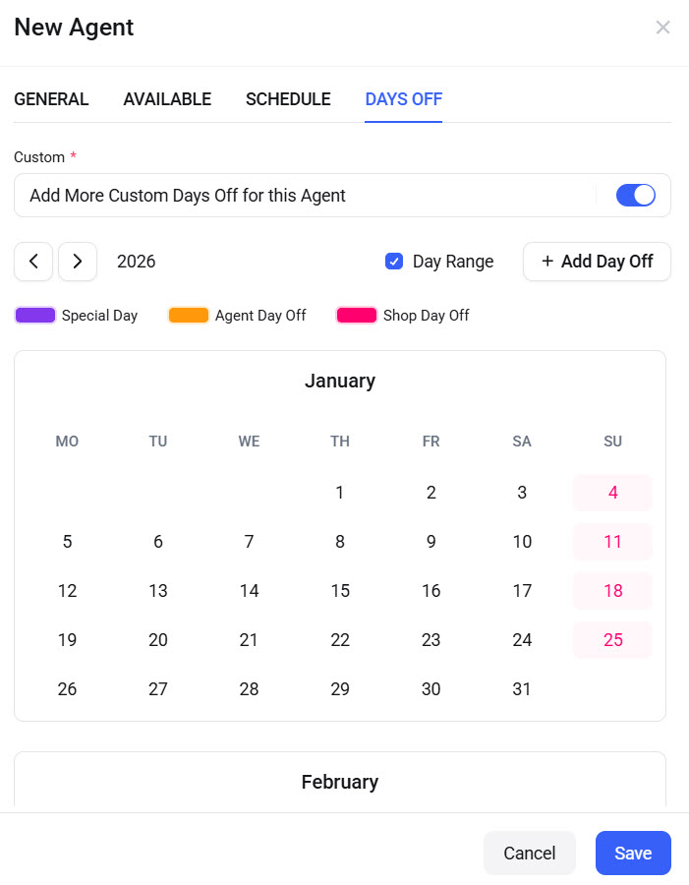Pick January 1 in the calendar
The height and width of the screenshot is (885, 689).
(340, 493)
